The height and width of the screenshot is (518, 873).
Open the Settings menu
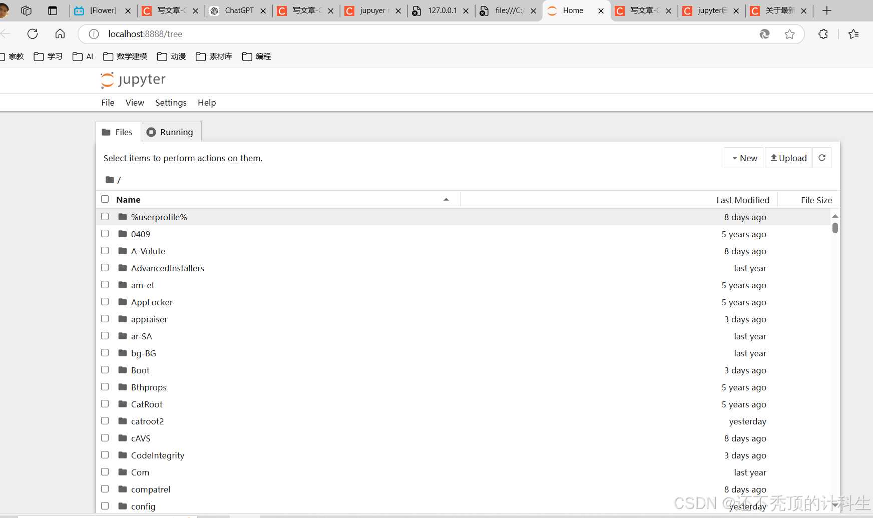(170, 102)
